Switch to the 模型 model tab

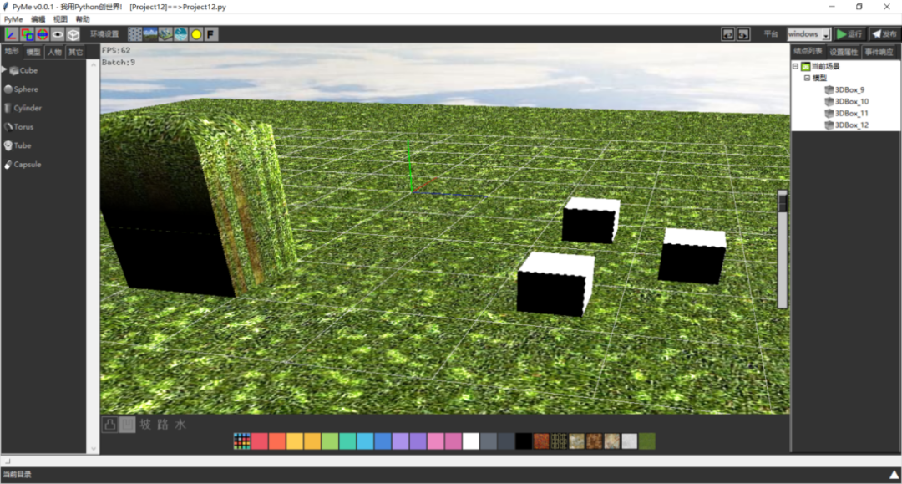pos(33,52)
